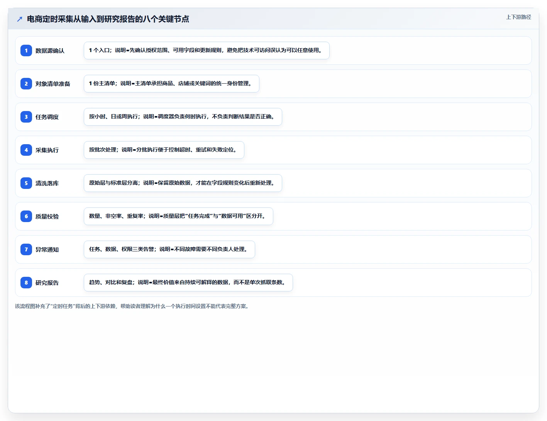Open the description box starting 1 个入口
547x421 pixels.
(207, 51)
